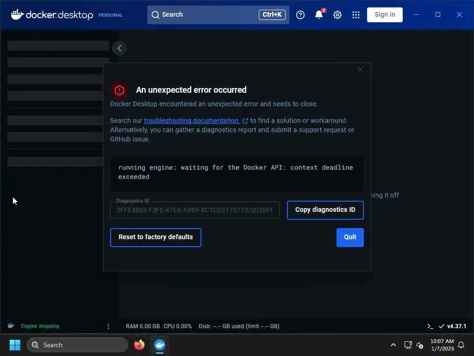Collapse the sidebar with the back chevron
This screenshot has width=474, height=356.
[x=119, y=48]
